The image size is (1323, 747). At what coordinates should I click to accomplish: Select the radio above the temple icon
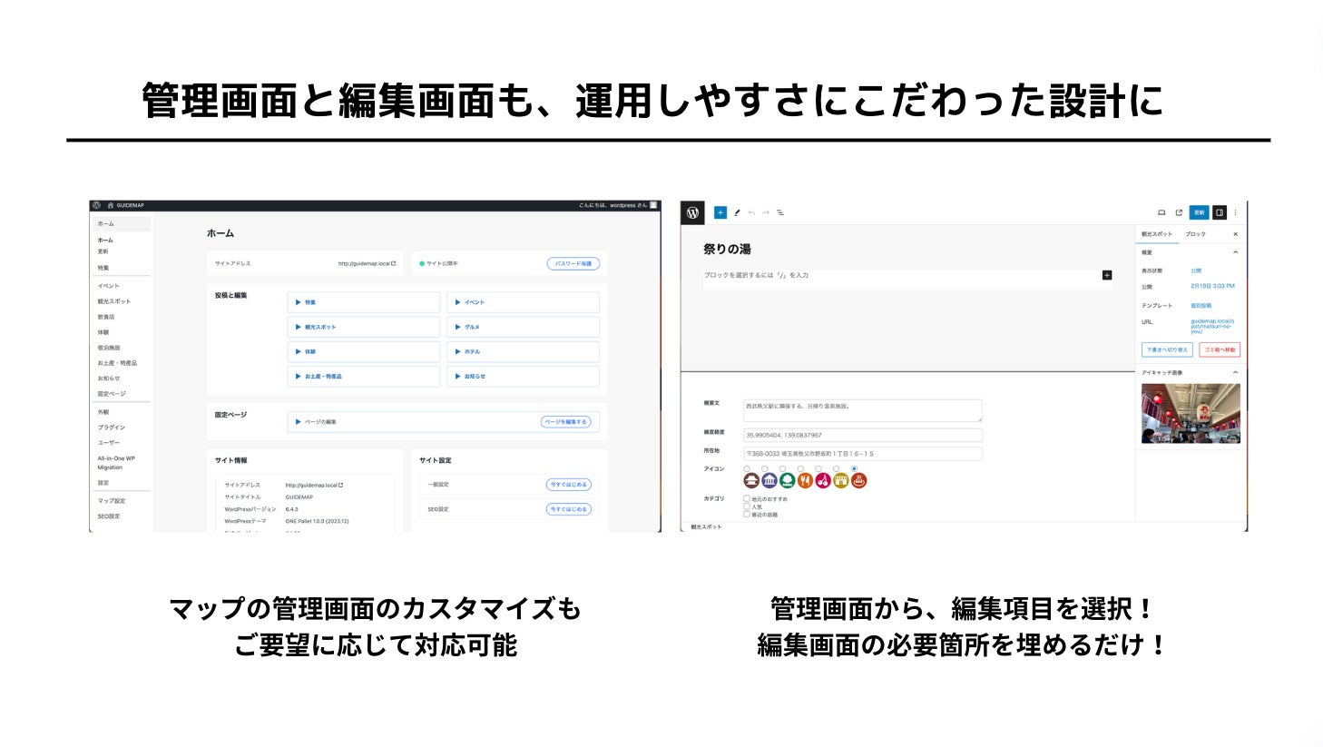pos(747,468)
